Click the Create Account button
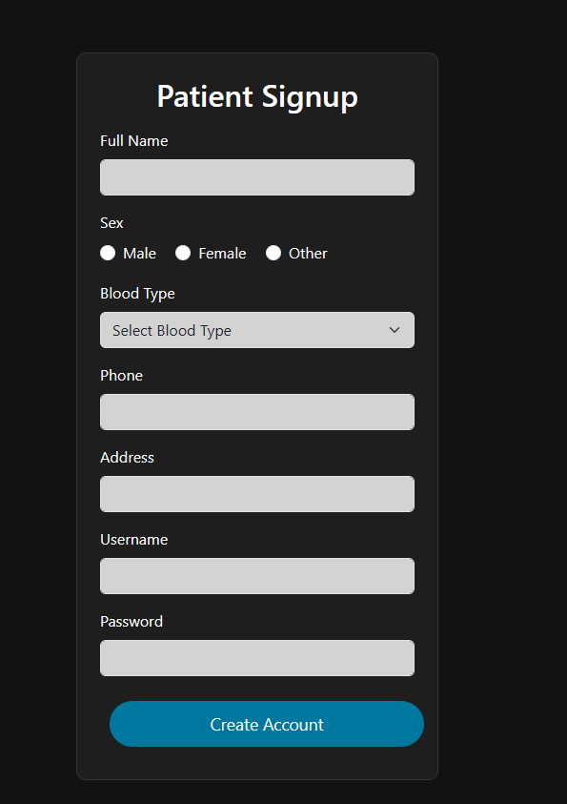 click(267, 724)
